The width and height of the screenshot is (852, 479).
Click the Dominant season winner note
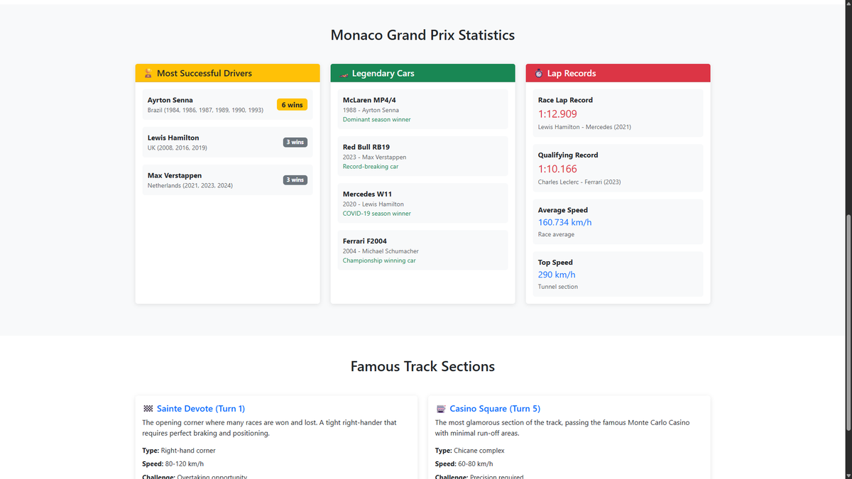click(x=376, y=120)
